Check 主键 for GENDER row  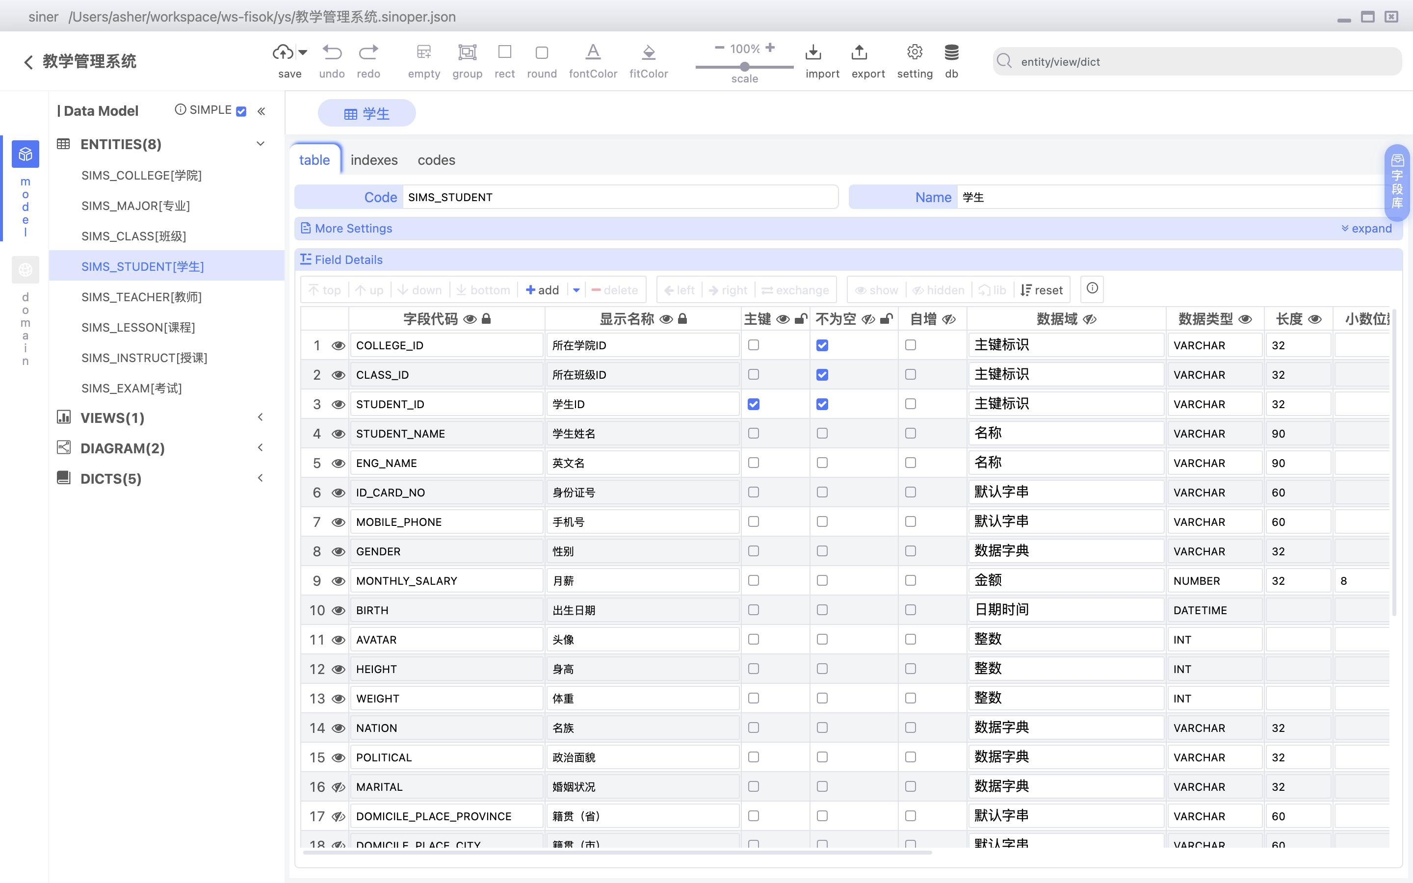point(753,551)
